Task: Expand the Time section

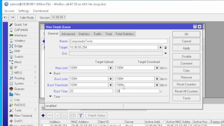Action: tap(50, 97)
